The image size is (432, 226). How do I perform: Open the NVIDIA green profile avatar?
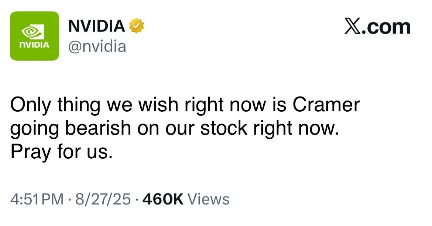click(x=34, y=36)
